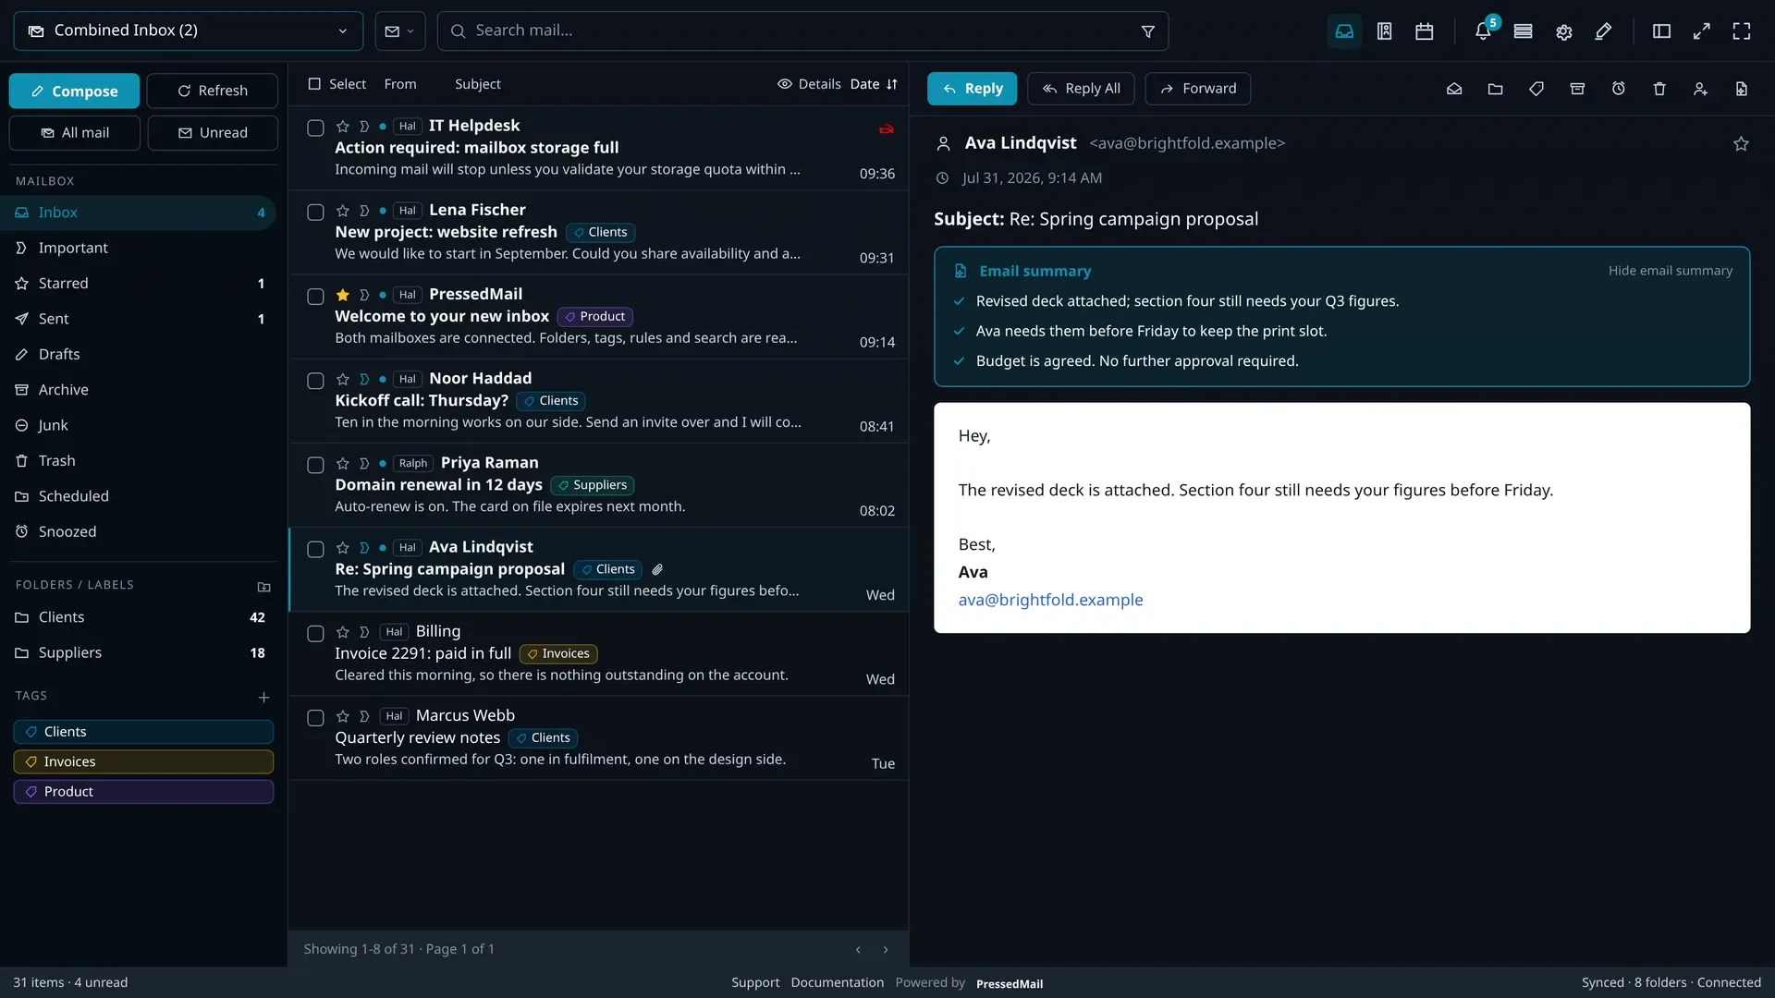Open the calendar icon in top bar
The image size is (1775, 998).
(x=1425, y=31)
